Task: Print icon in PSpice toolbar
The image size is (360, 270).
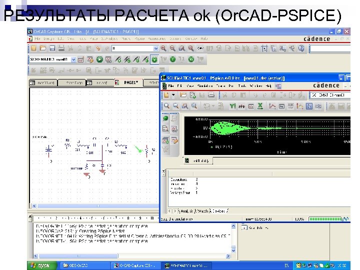Action: [211, 95]
